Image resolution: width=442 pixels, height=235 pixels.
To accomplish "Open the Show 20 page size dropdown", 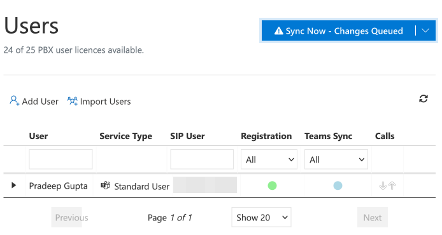I will (x=261, y=217).
